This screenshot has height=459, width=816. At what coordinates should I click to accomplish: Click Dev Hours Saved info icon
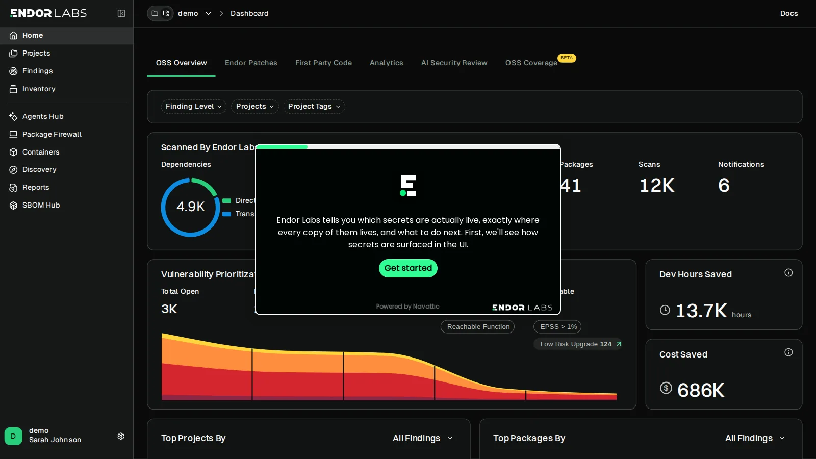[x=788, y=273]
